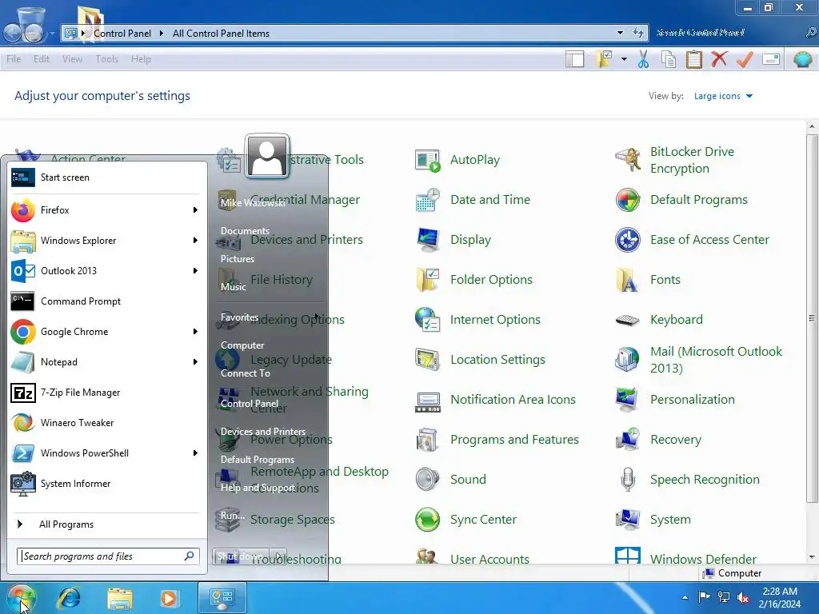Open Sound settings

click(451, 480)
